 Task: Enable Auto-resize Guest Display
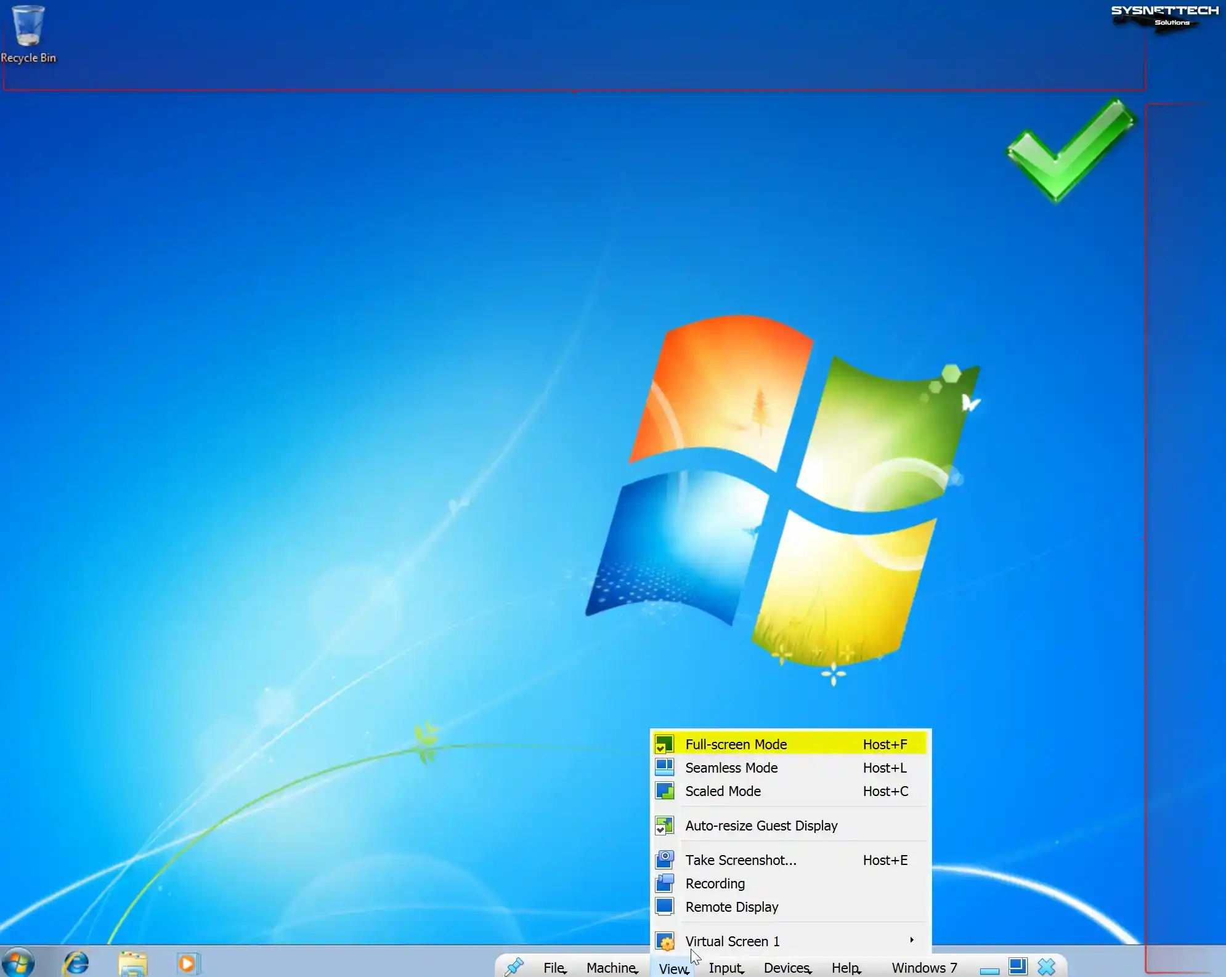click(761, 826)
